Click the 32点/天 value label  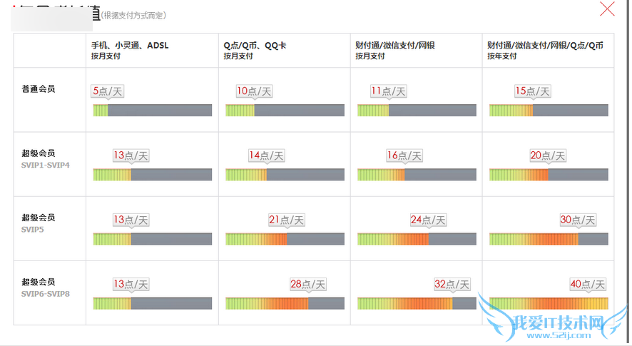point(452,284)
